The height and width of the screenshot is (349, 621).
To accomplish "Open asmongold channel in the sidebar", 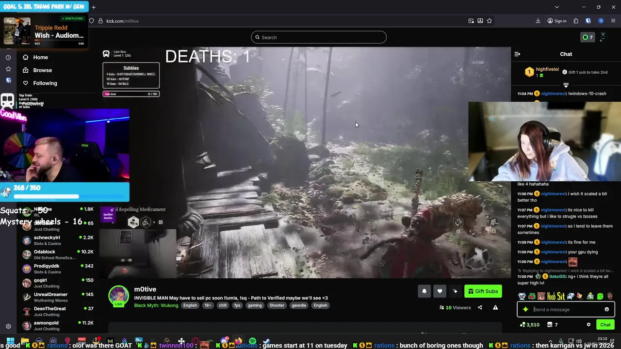I will tap(57, 325).
